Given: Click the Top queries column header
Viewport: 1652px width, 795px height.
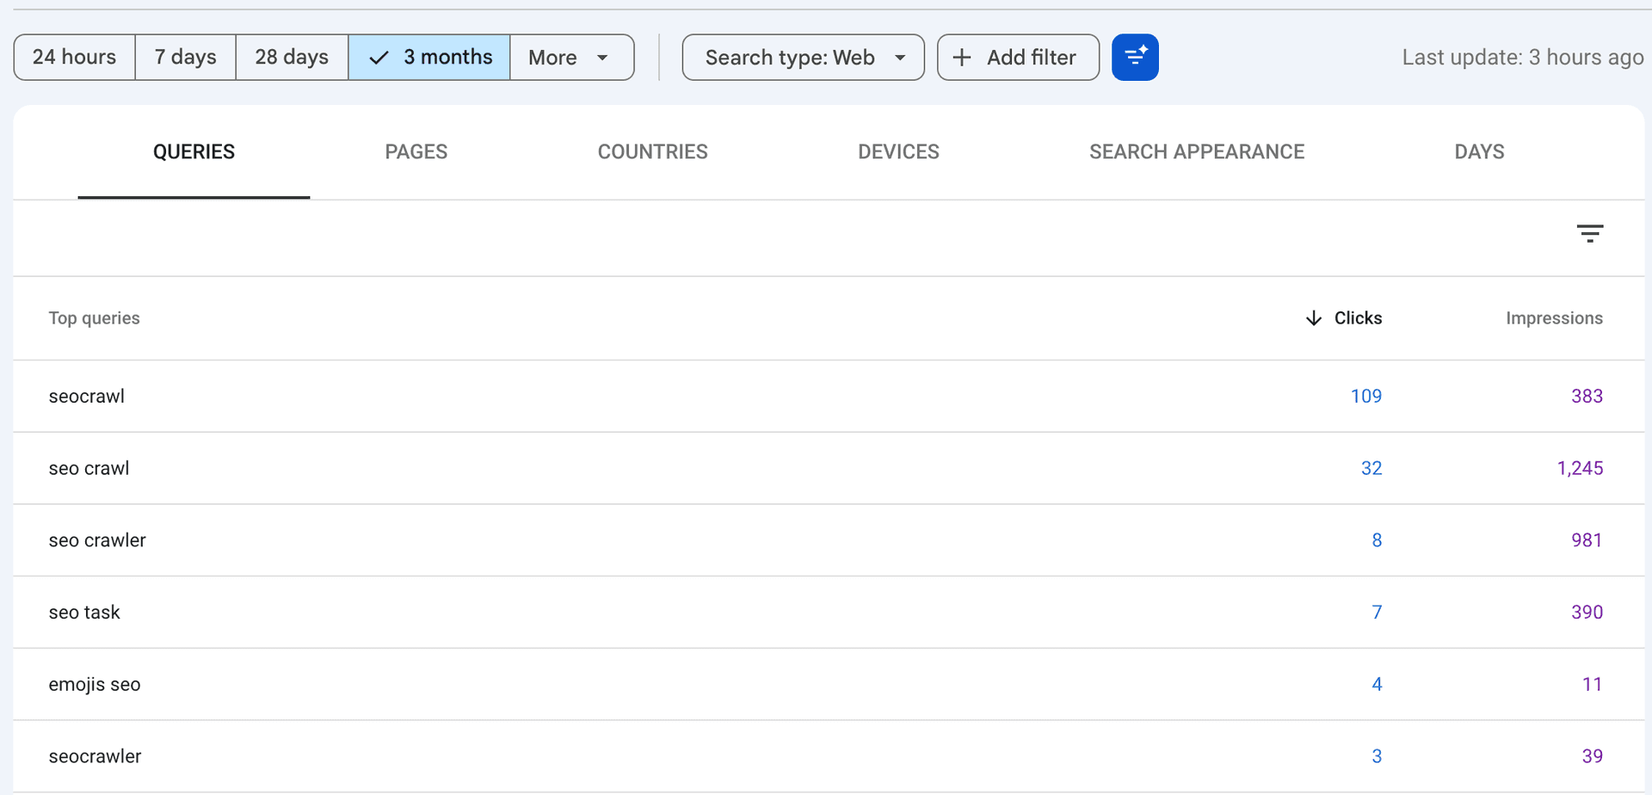Looking at the screenshot, I should (94, 318).
